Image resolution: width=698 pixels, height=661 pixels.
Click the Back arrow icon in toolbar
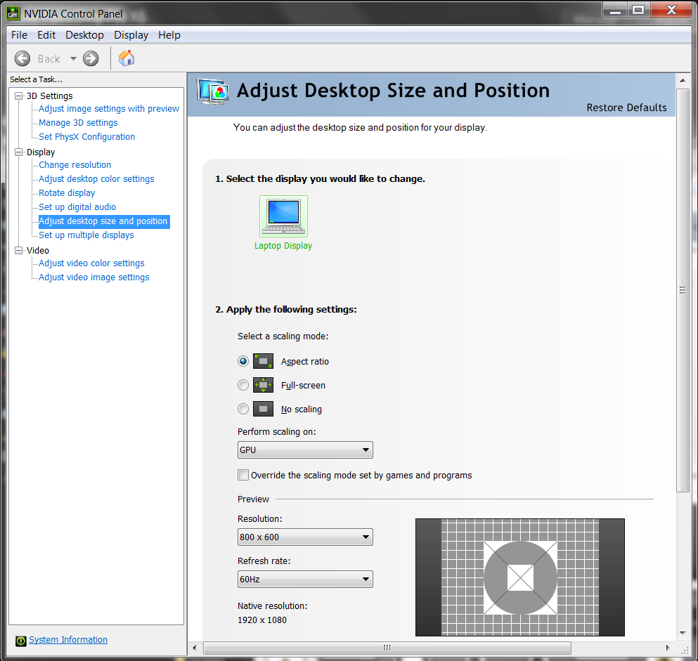coord(22,58)
